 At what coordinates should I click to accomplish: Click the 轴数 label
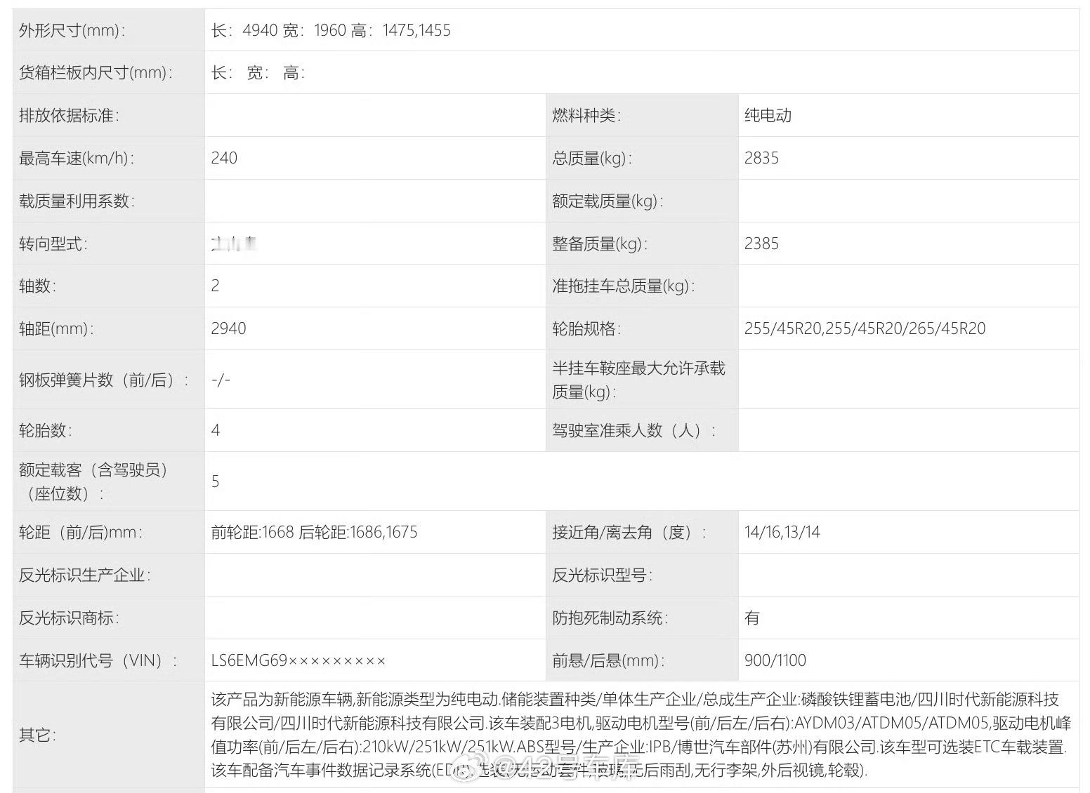pos(37,286)
